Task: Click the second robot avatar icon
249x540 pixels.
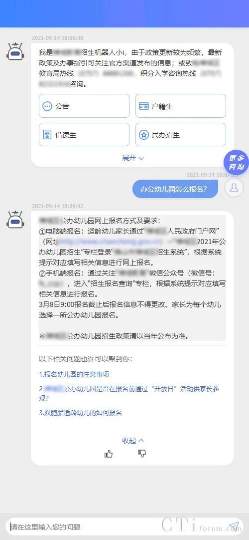Action: 15,220
